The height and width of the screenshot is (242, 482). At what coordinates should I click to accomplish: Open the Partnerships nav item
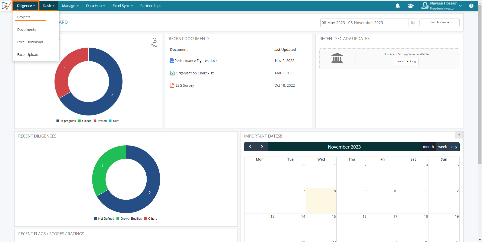[x=151, y=6]
